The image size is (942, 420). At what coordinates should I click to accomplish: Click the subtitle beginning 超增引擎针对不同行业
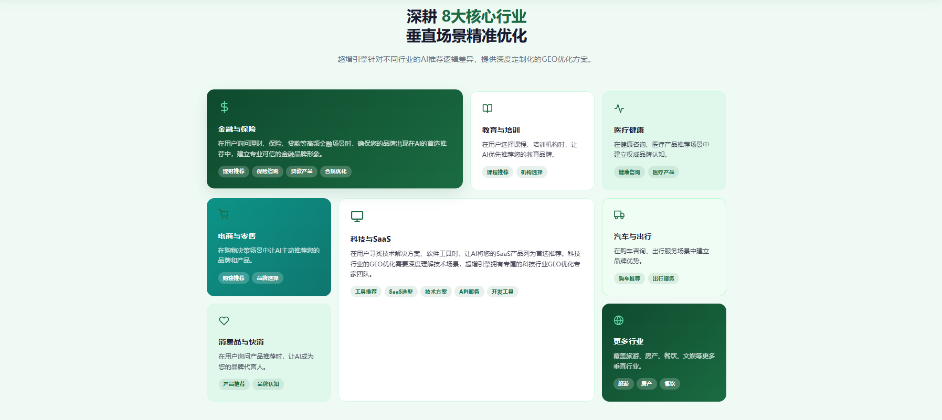(466, 59)
